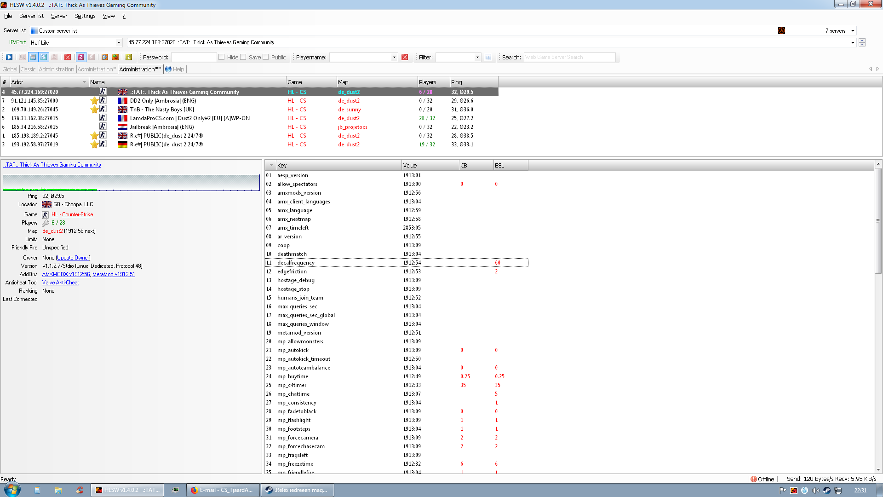Image resolution: width=883 pixels, height=497 pixels.
Task: Expand the Server list dropdown arrow
Action: pos(853,31)
